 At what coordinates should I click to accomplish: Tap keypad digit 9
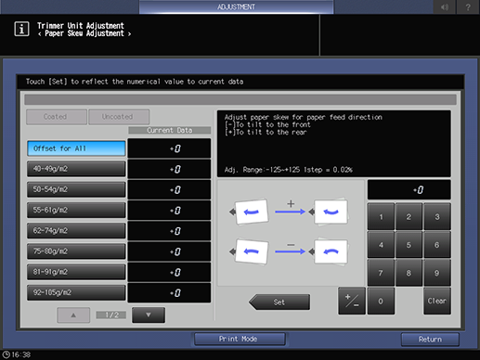[437, 273]
